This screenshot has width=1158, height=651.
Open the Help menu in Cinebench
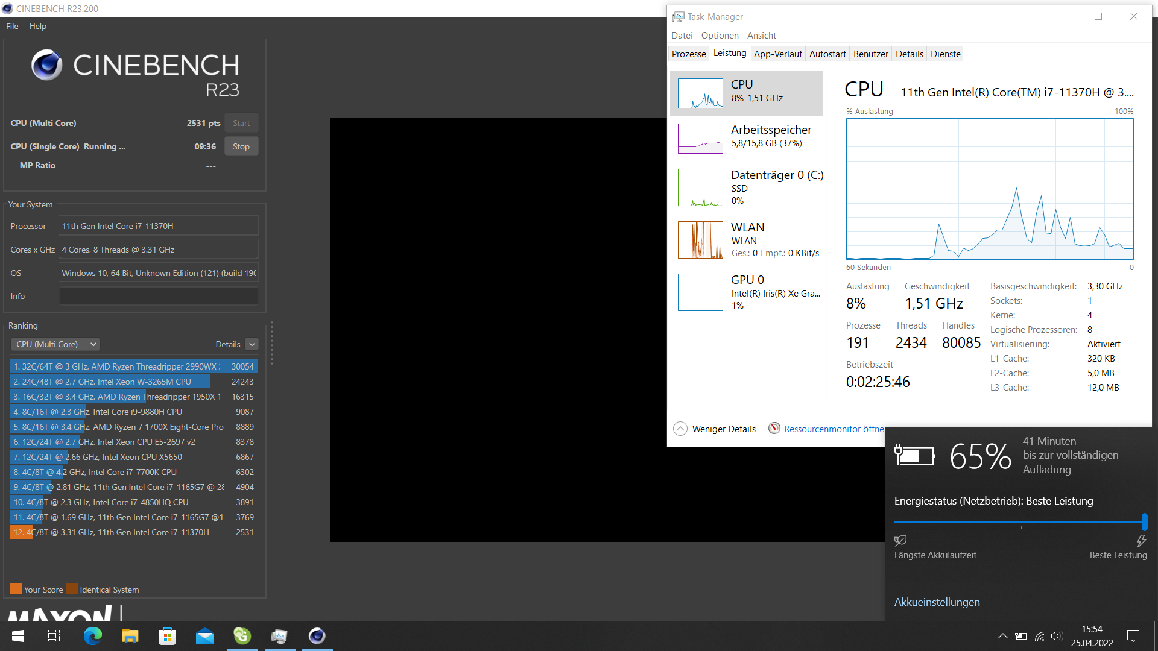click(37, 26)
